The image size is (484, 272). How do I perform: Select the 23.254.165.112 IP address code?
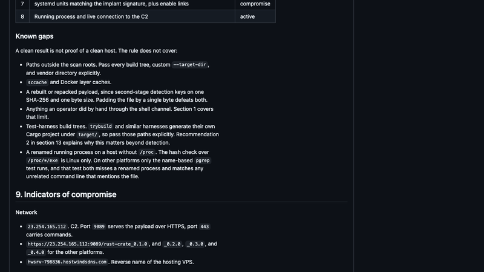(47, 227)
